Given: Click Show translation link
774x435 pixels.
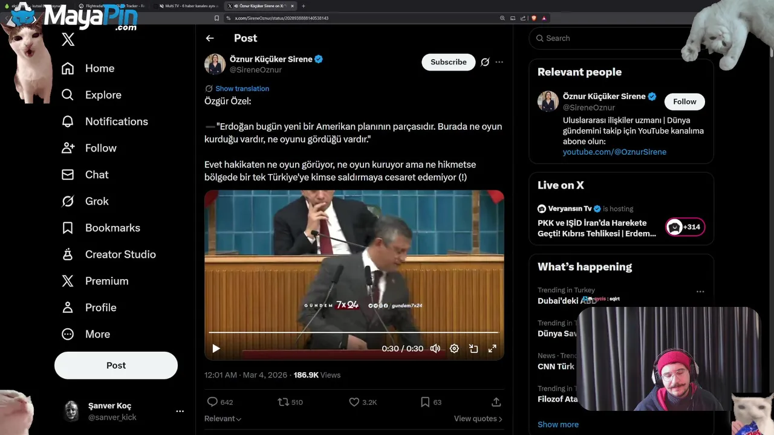Looking at the screenshot, I should coord(242,88).
